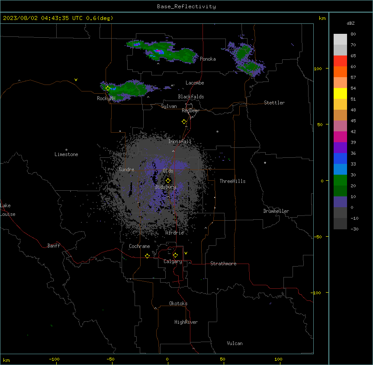The image size is (373, 365).
Task: Click the Innisfail city label
Action: (x=180, y=141)
